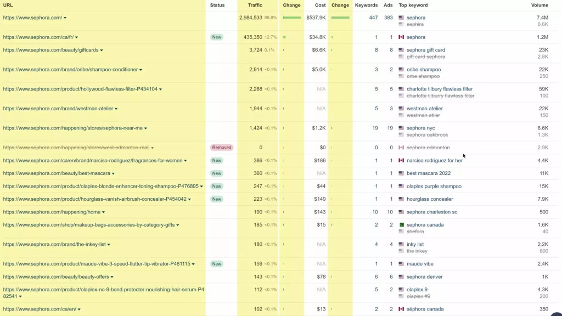The image size is (562, 316).
Task: Click the Removed status badge
Action: pos(222,147)
